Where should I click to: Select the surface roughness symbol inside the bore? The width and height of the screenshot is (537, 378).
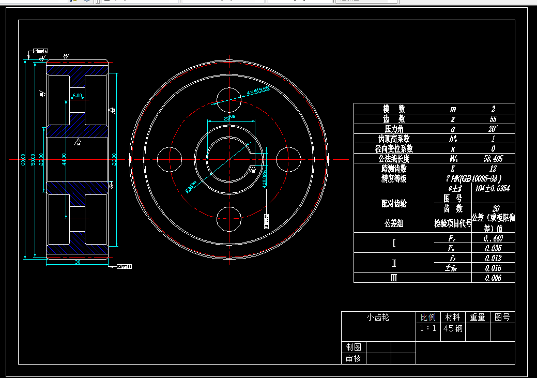coord(78,142)
